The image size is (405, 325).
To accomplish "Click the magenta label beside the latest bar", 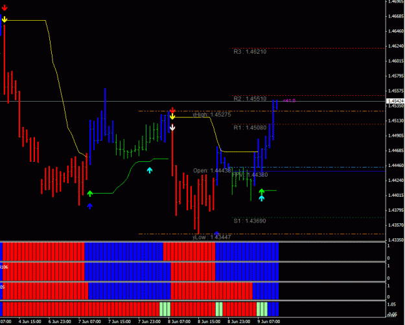I will (289, 100).
